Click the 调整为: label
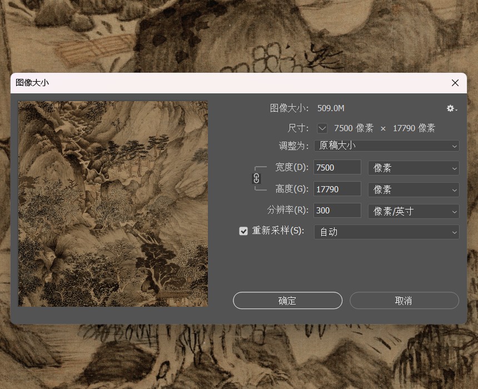 click(294, 146)
